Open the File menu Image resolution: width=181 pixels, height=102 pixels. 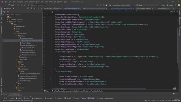click(6, 2)
